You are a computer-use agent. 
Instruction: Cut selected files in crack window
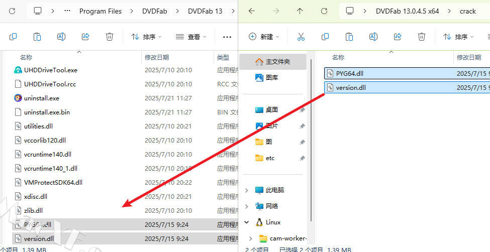pyautogui.click(x=301, y=37)
